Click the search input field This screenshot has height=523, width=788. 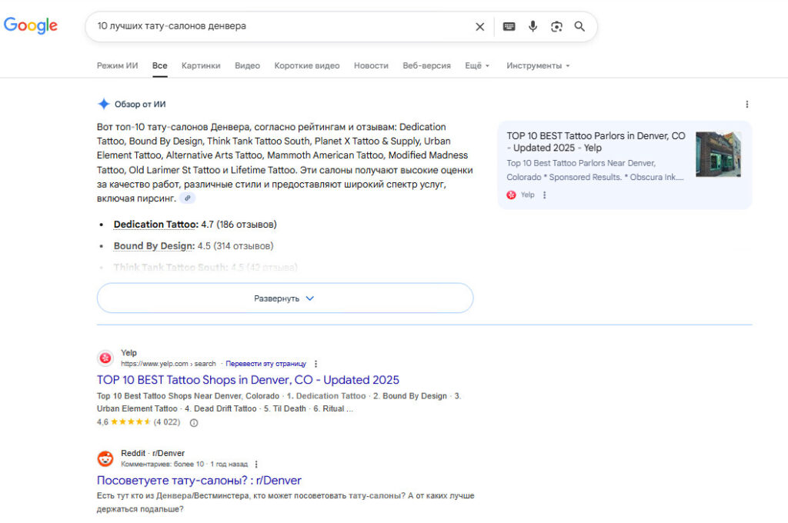coord(282,26)
